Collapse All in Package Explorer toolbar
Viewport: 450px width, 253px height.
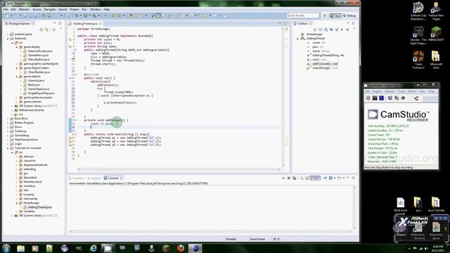pyautogui.click(x=41, y=30)
